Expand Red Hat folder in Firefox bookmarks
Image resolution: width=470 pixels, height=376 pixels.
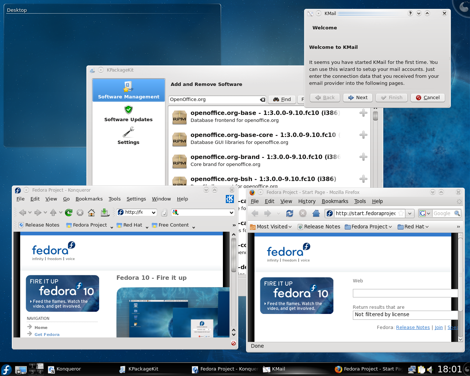point(413,227)
